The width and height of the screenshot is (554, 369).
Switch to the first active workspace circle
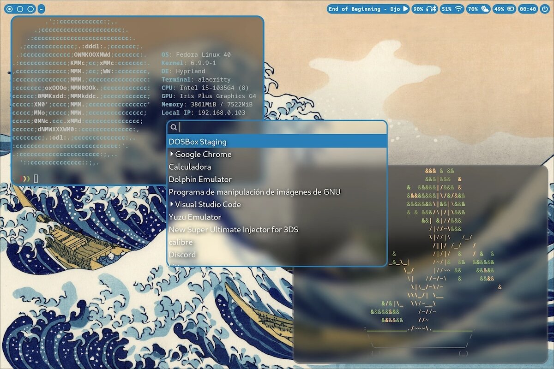point(10,9)
